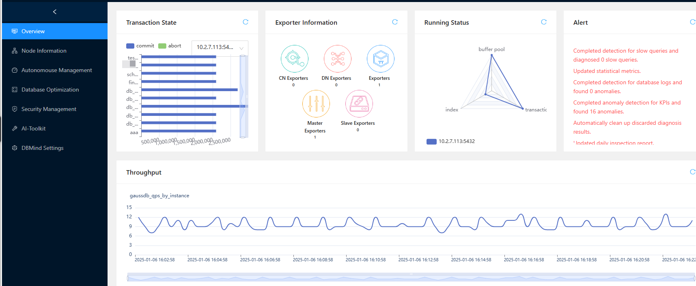Viewport: 696px width, 286px height.
Task: Open the Node Information menu
Action: 44,51
